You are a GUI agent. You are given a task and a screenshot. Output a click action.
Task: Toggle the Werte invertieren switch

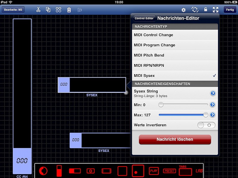coord(206,125)
